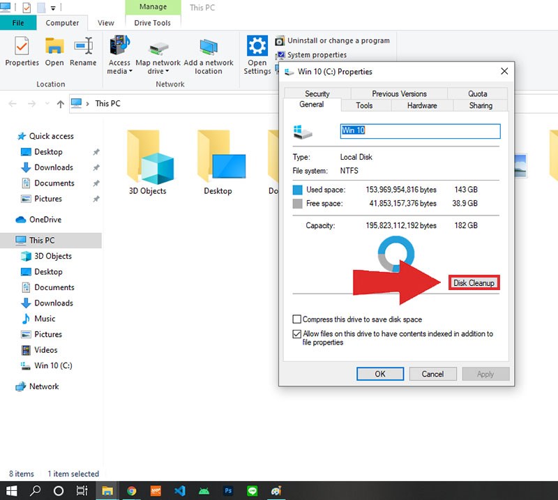Click the Open icon in the Location group
This screenshot has width=558, height=500.
54,52
